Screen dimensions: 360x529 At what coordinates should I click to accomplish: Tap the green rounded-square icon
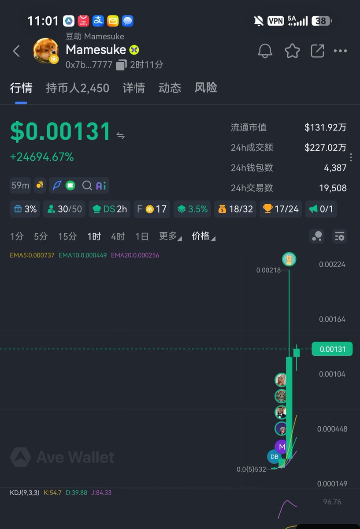click(71, 186)
